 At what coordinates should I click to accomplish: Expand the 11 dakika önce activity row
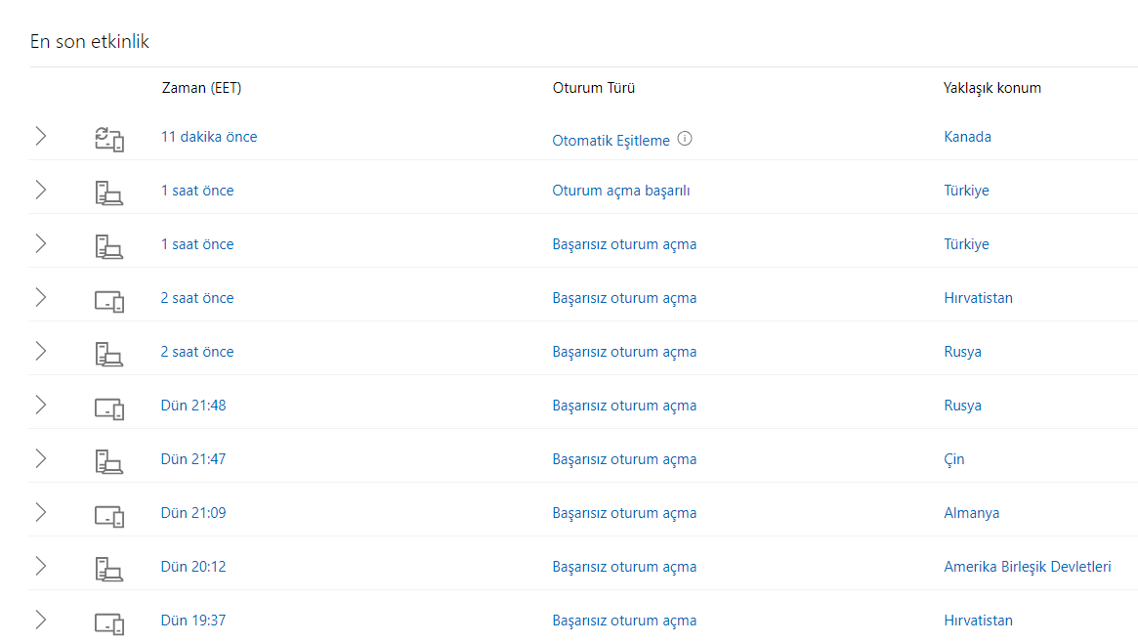[41, 137]
